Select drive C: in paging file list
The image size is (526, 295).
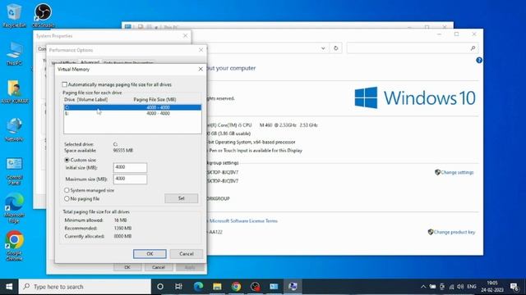tap(132, 107)
